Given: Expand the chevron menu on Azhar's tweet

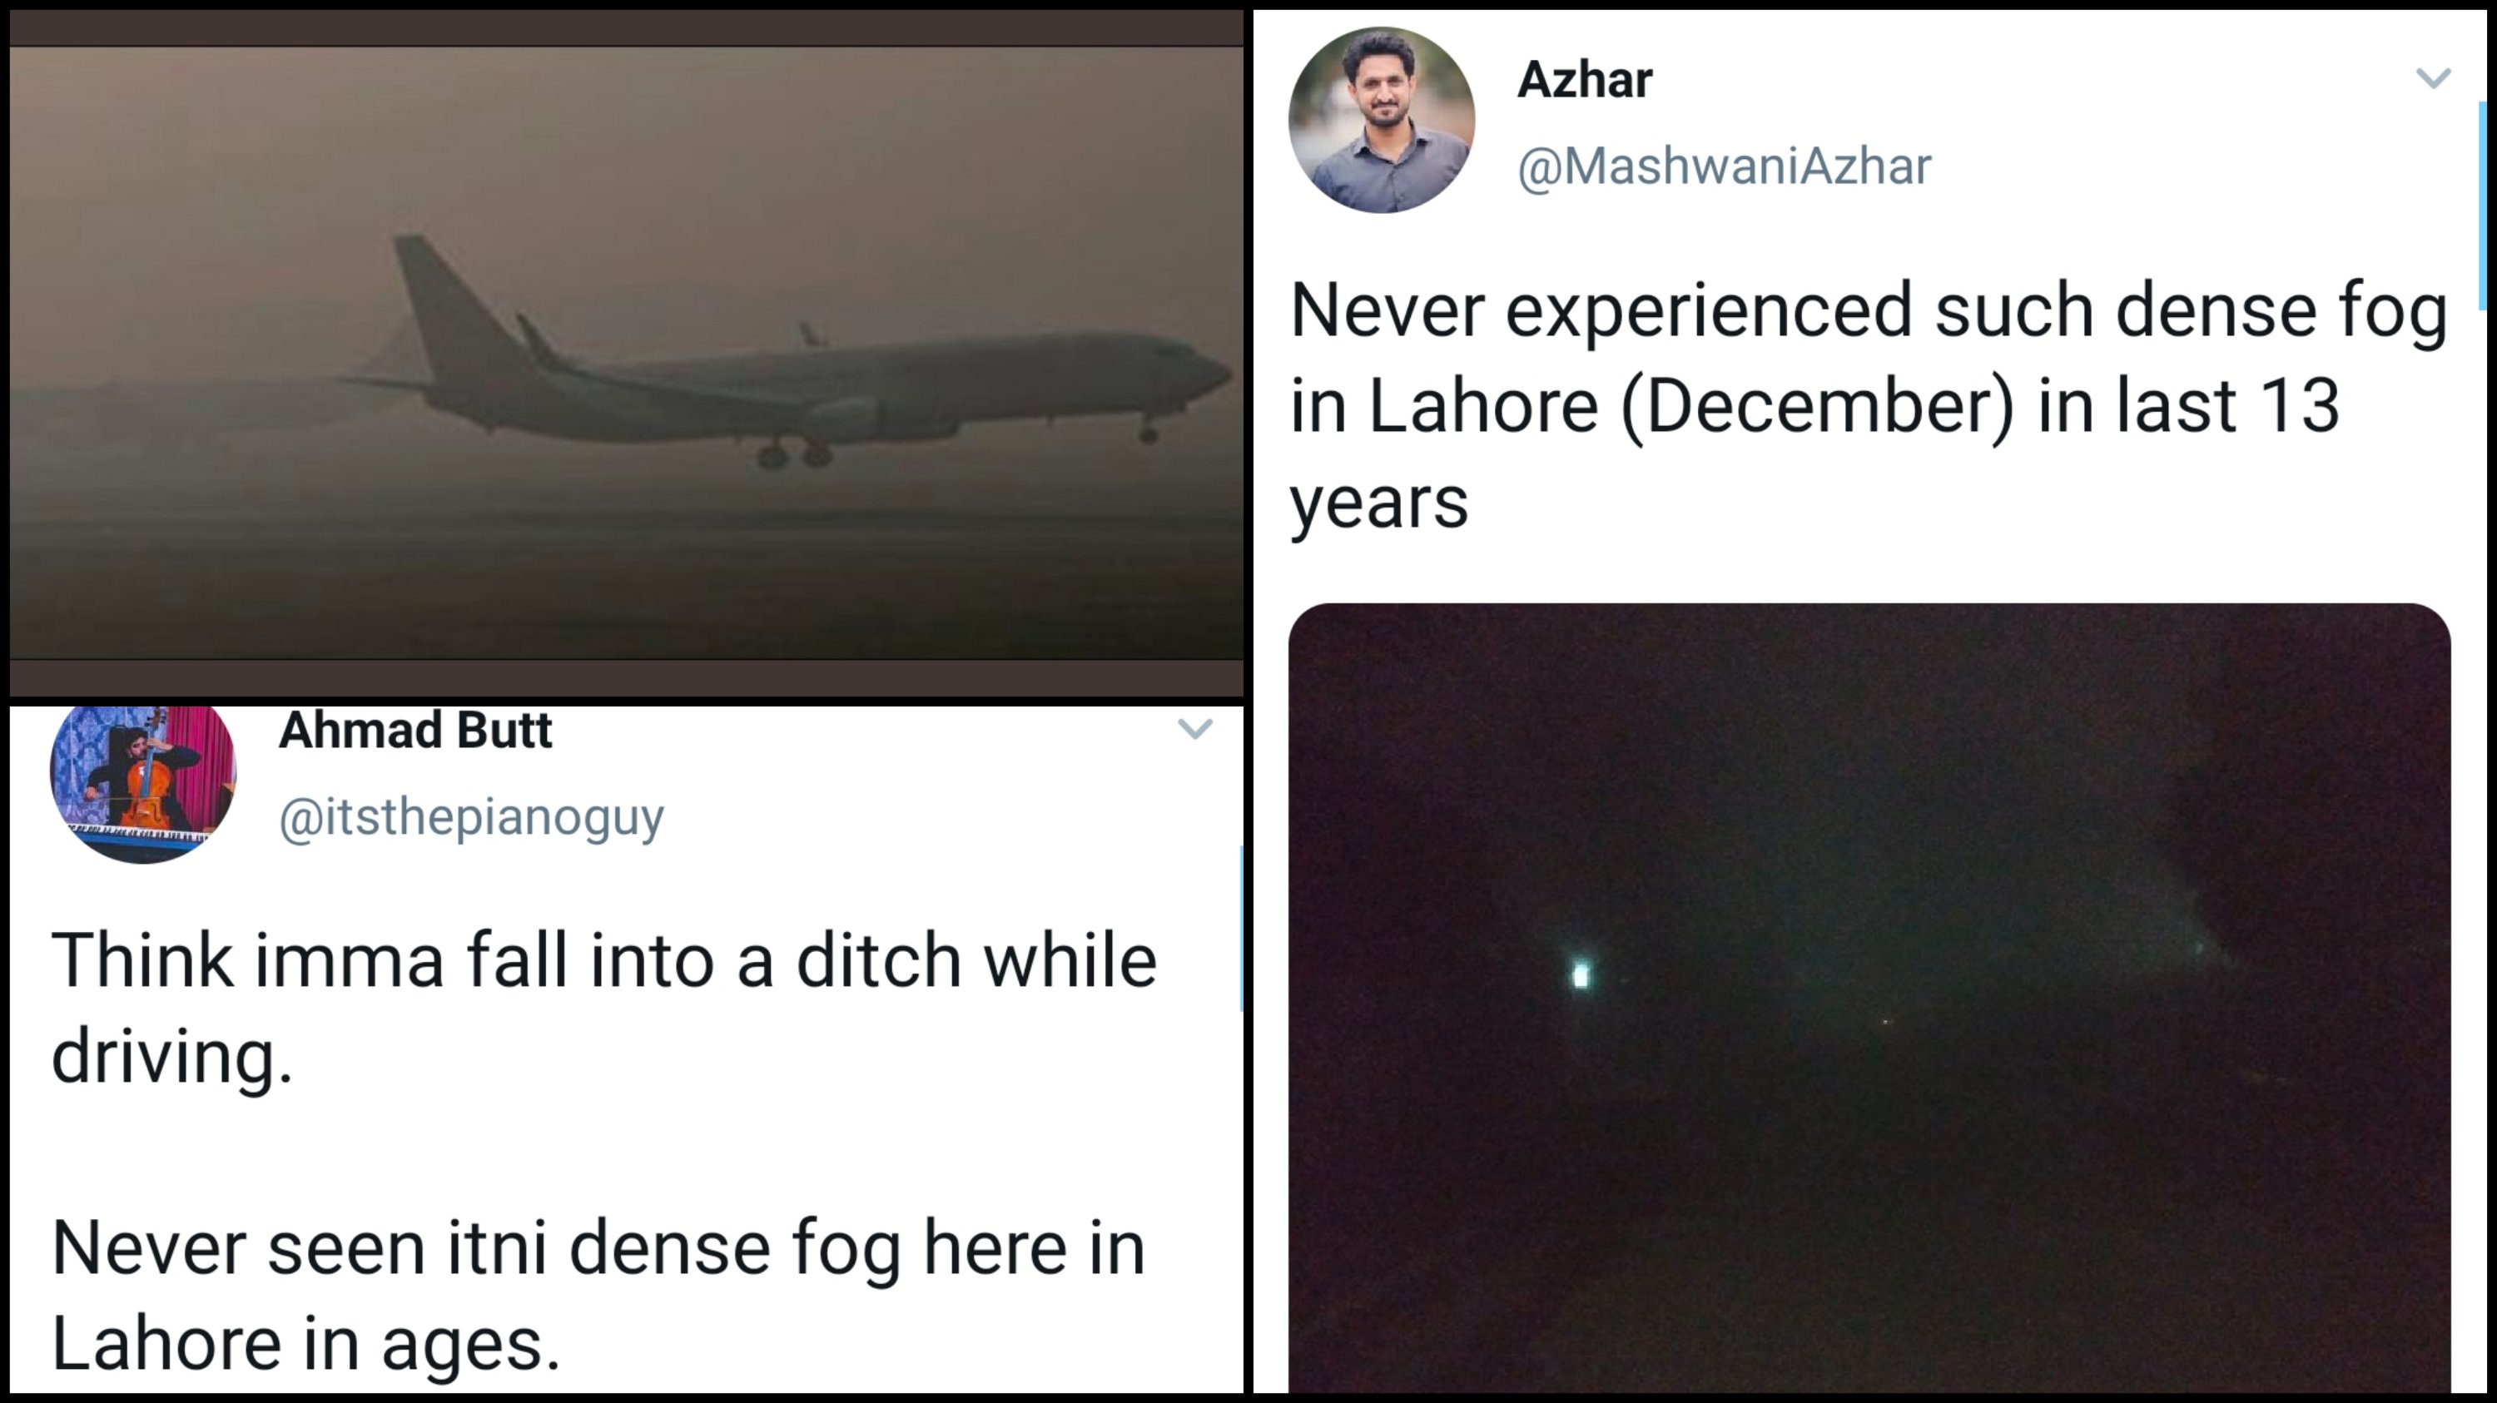Looking at the screenshot, I should click(2433, 77).
